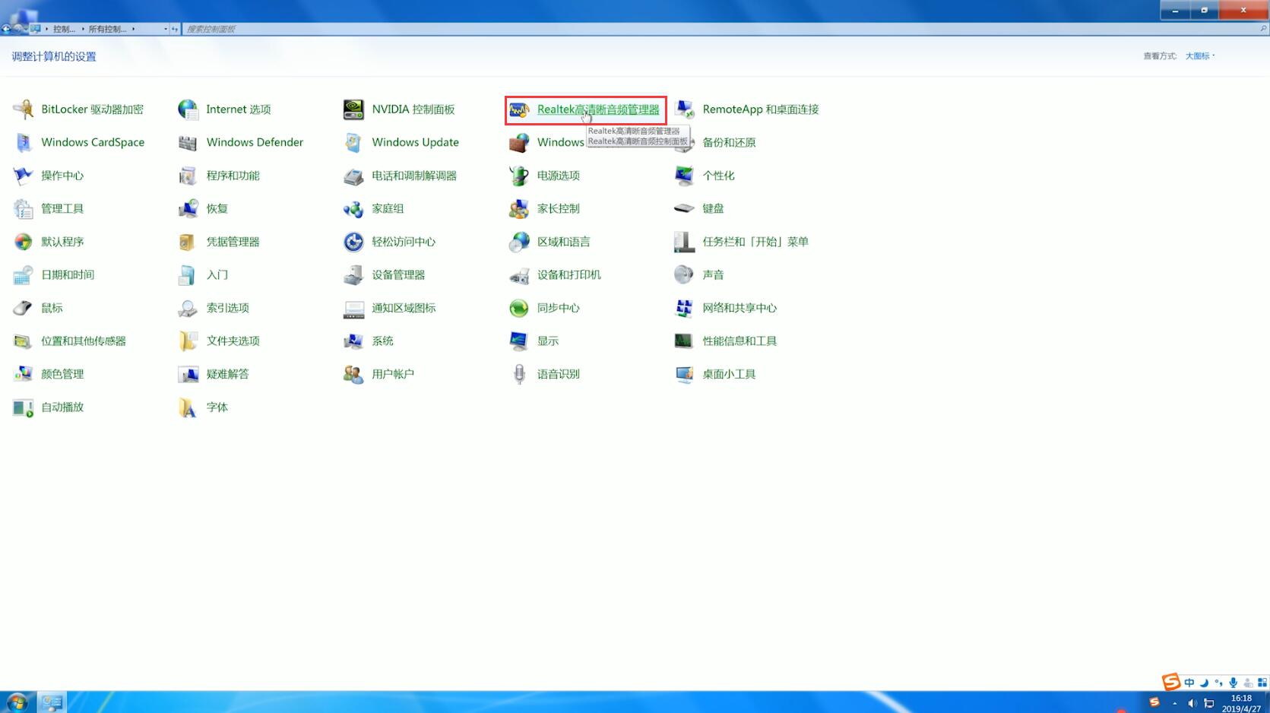Open BitLocker 驱动器加密 icon
Screen dimensions: 1270x713
[24, 109]
